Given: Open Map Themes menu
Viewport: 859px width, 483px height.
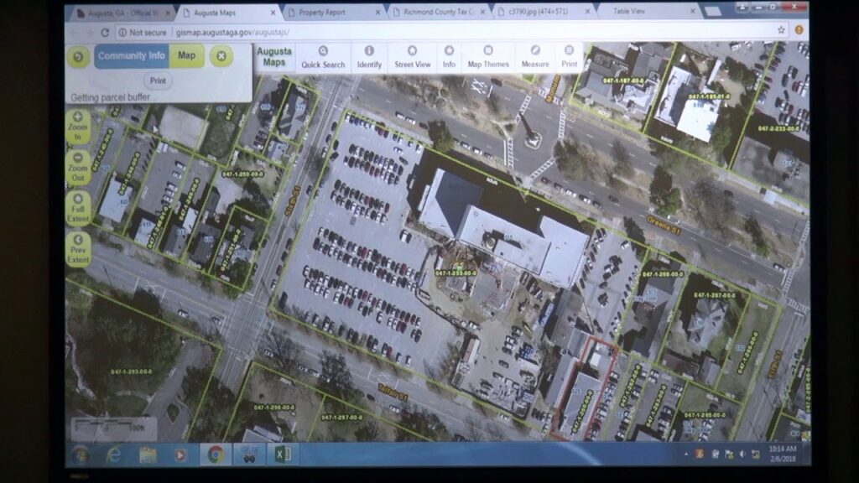Looking at the screenshot, I should pos(488,57).
